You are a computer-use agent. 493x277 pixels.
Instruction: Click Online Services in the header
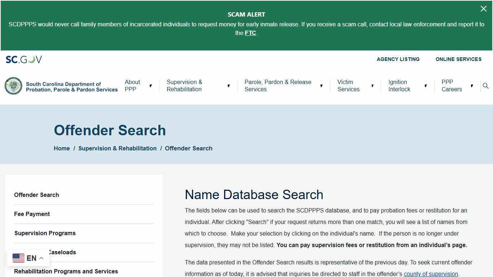[458, 59]
